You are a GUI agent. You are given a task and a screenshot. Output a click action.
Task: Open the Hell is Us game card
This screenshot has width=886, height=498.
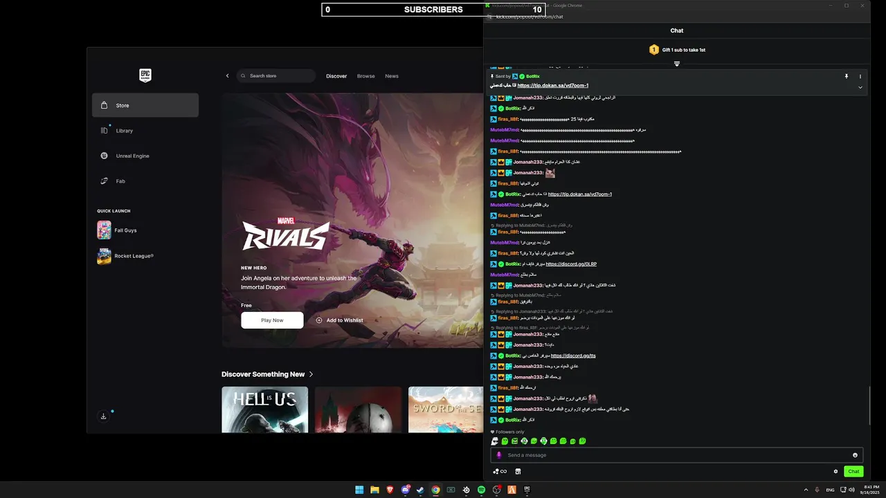click(x=264, y=409)
